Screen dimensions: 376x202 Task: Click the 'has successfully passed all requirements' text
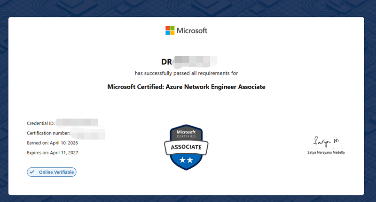pos(186,73)
